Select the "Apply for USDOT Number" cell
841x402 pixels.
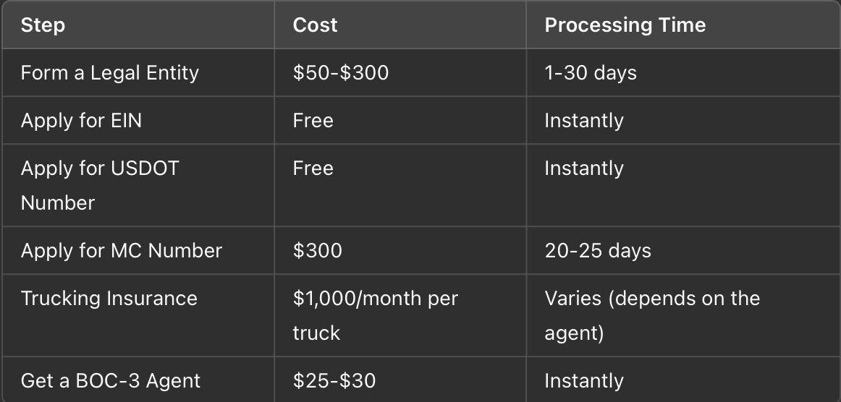[100, 185]
